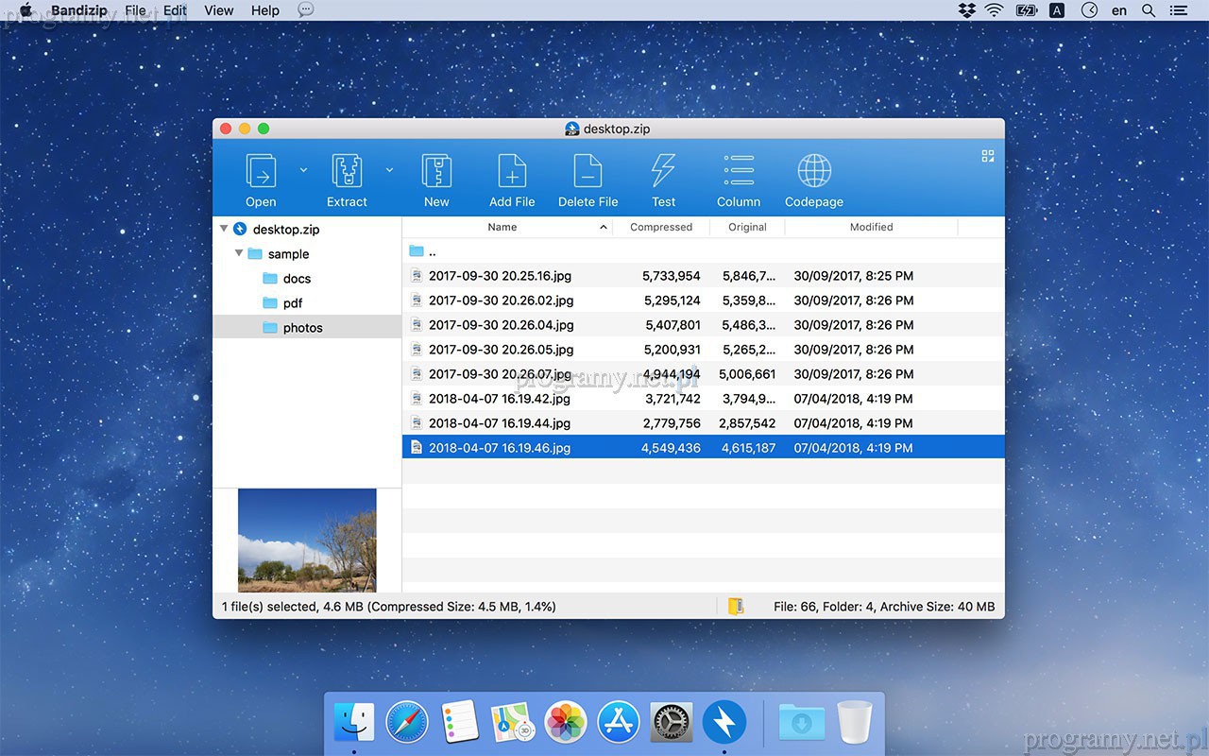
Task: Click the Add File toolbar icon
Action: point(512,172)
